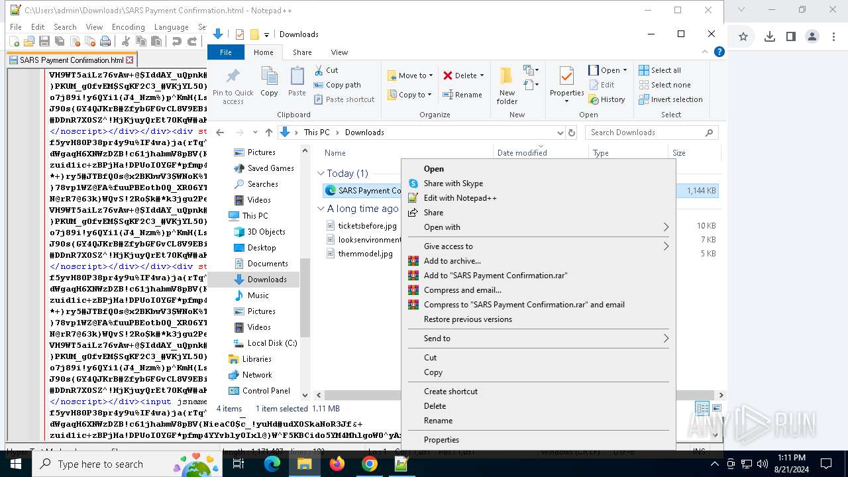This screenshot has width=848, height=477.
Task: Click the Chrome profile avatar icon
Action: 812,37
